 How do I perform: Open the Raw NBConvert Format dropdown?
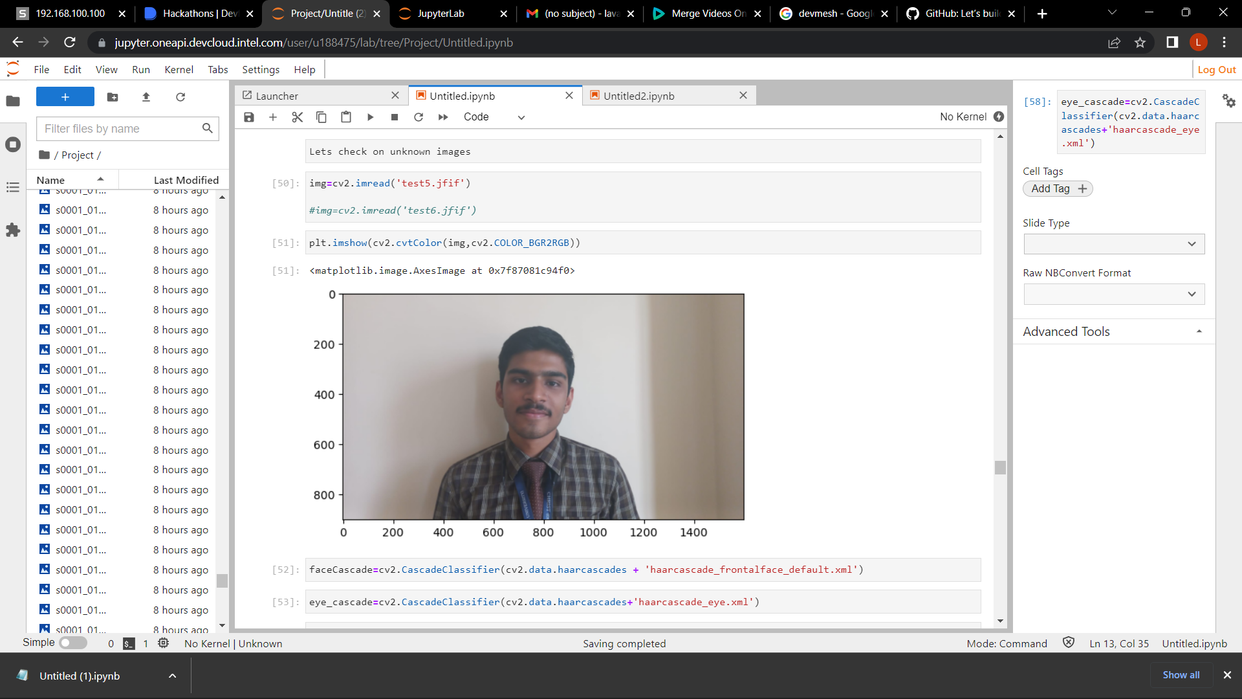click(1114, 294)
